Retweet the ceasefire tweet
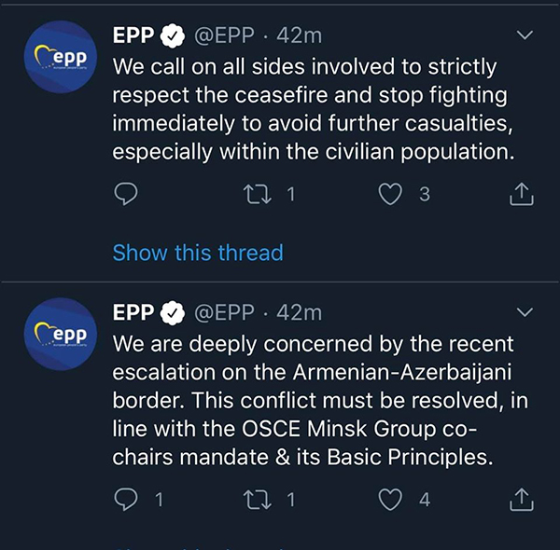The width and height of the screenshot is (560, 550). click(258, 194)
